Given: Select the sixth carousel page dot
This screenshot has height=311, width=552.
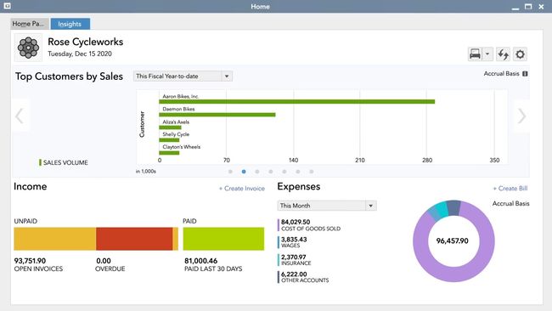Looking at the screenshot, I should [x=298, y=172].
